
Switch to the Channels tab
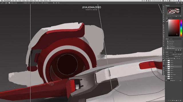pyautogui.click(x=171, y=52)
